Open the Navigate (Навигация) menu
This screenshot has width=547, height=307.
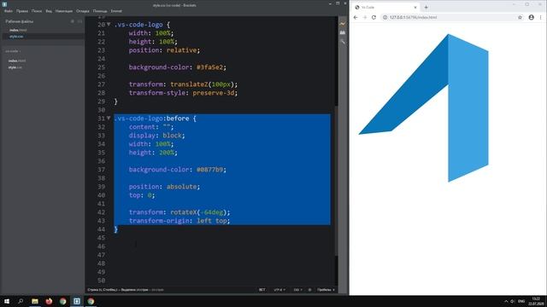pos(64,11)
